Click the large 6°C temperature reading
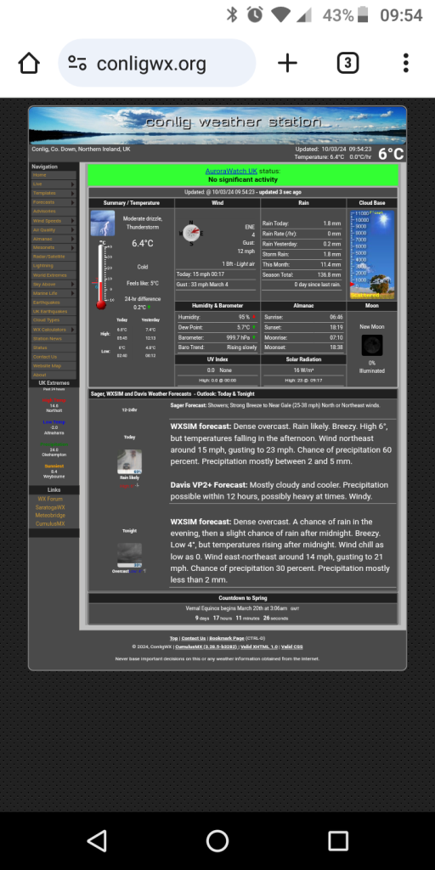This screenshot has height=870, width=435. (x=391, y=154)
